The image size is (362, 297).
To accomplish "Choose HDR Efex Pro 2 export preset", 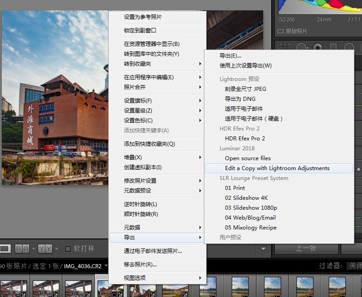I will (245, 139).
